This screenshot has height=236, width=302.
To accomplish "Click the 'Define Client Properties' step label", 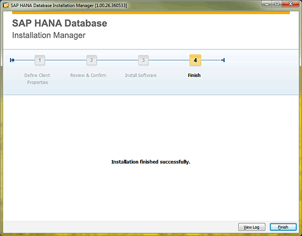I will click(x=37, y=78).
